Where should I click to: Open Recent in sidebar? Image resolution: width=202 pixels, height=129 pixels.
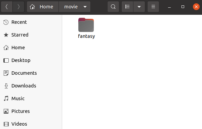click(x=31, y=22)
